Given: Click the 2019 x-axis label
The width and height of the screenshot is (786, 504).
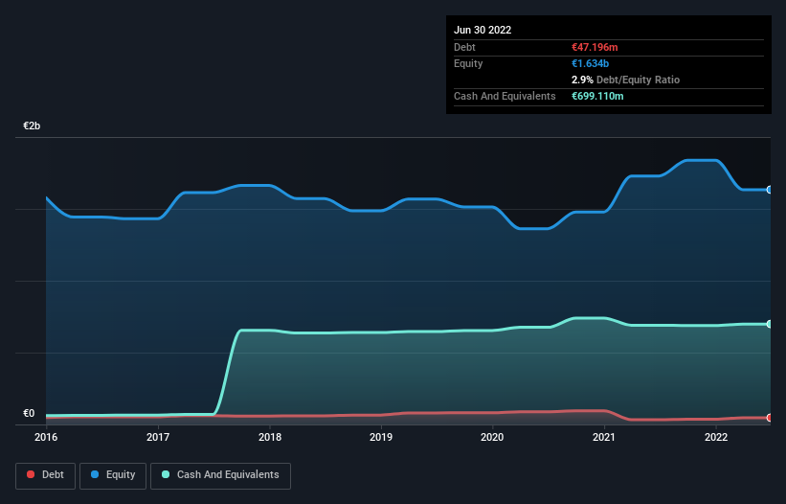Looking at the screenshot, I should [x=381, y=437].
